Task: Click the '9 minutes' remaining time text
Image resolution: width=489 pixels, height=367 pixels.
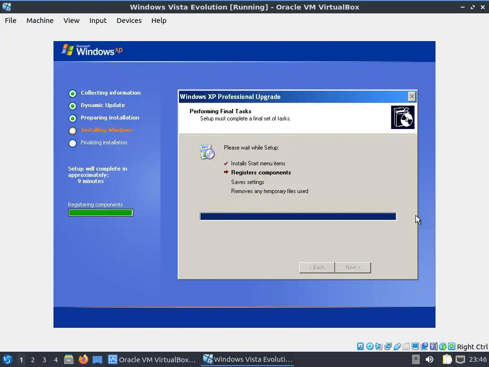Action: click(91, 181)
